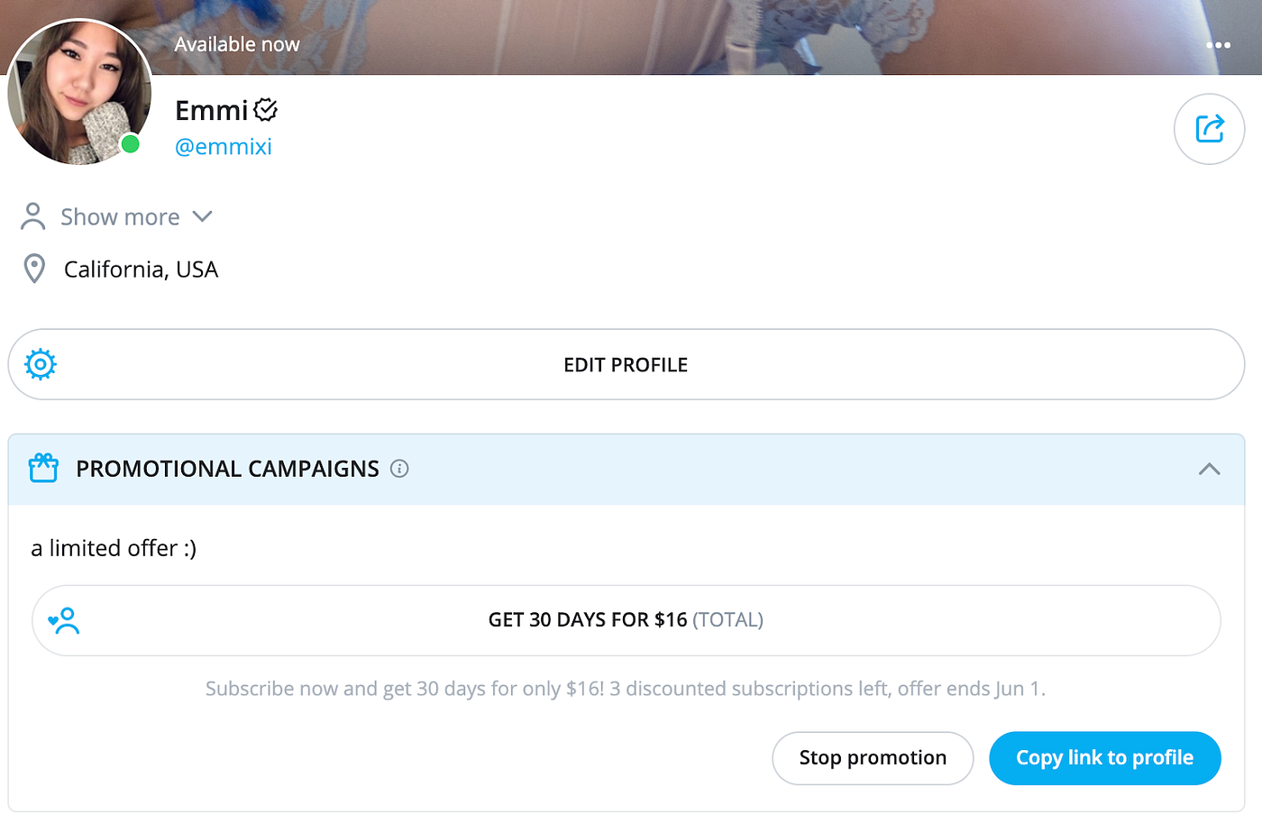The height and width of the screenshot is (823, 1262).
Task: Select the California, USA location entry
Action: (141, 269)
